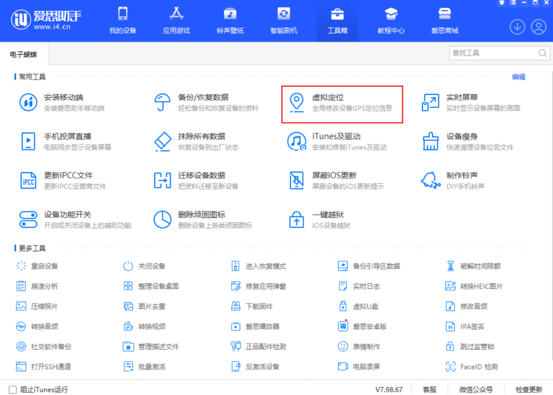Click the 下载固件 firmware download icon

point(253,306)
